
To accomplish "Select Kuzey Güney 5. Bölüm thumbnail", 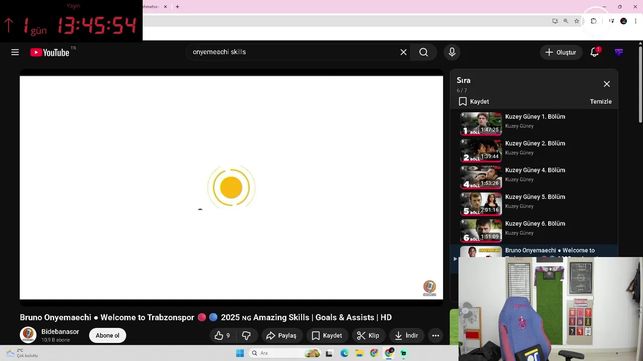I will 481,204.
